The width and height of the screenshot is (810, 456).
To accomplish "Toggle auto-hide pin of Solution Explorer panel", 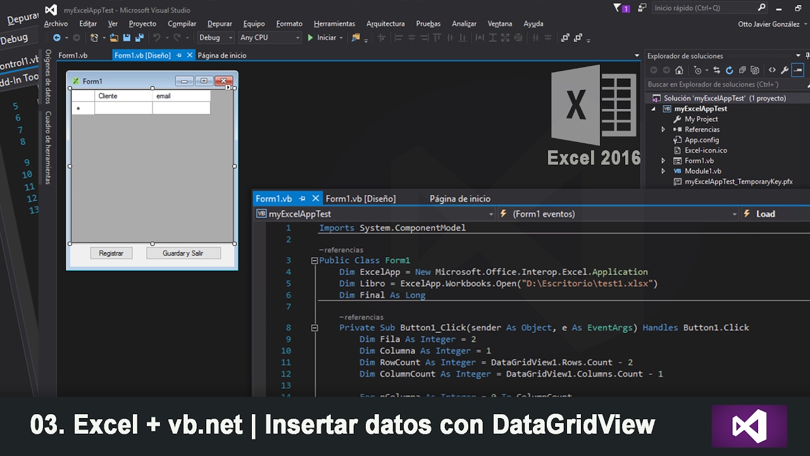I will pyautogui.click(x=807, y=56).
